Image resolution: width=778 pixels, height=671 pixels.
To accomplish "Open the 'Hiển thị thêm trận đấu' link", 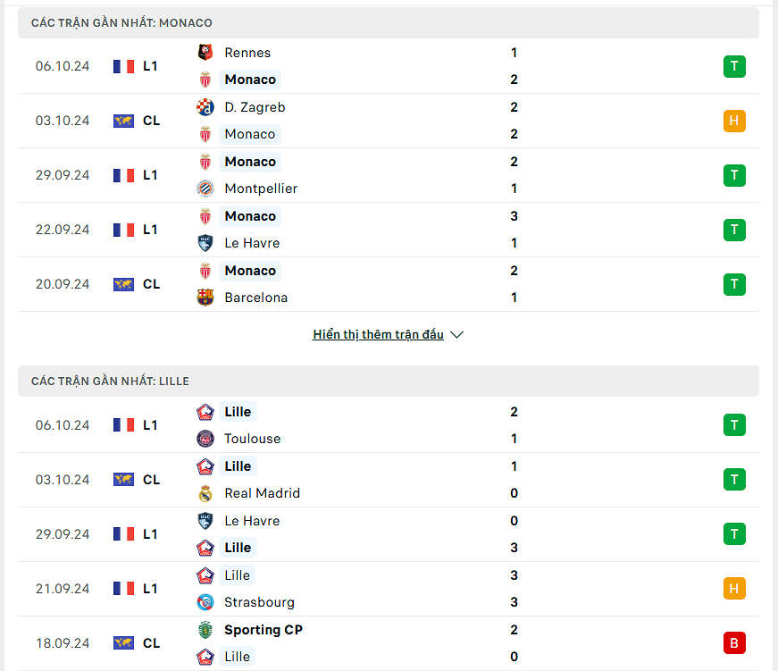I will click(378, 334).
